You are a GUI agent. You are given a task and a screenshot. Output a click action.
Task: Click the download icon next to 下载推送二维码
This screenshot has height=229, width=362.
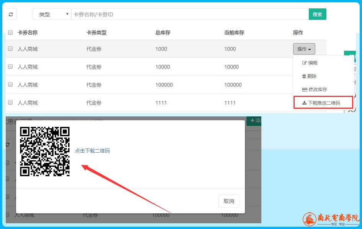[x=304, y=103]
